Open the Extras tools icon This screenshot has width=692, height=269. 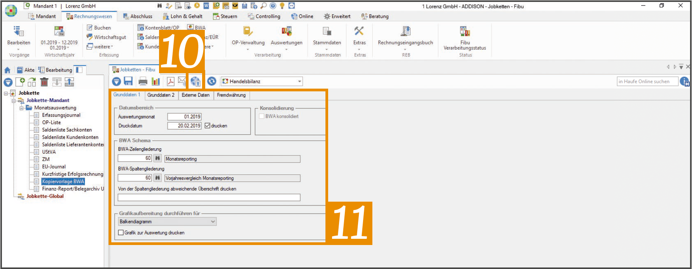coord(359,31)
